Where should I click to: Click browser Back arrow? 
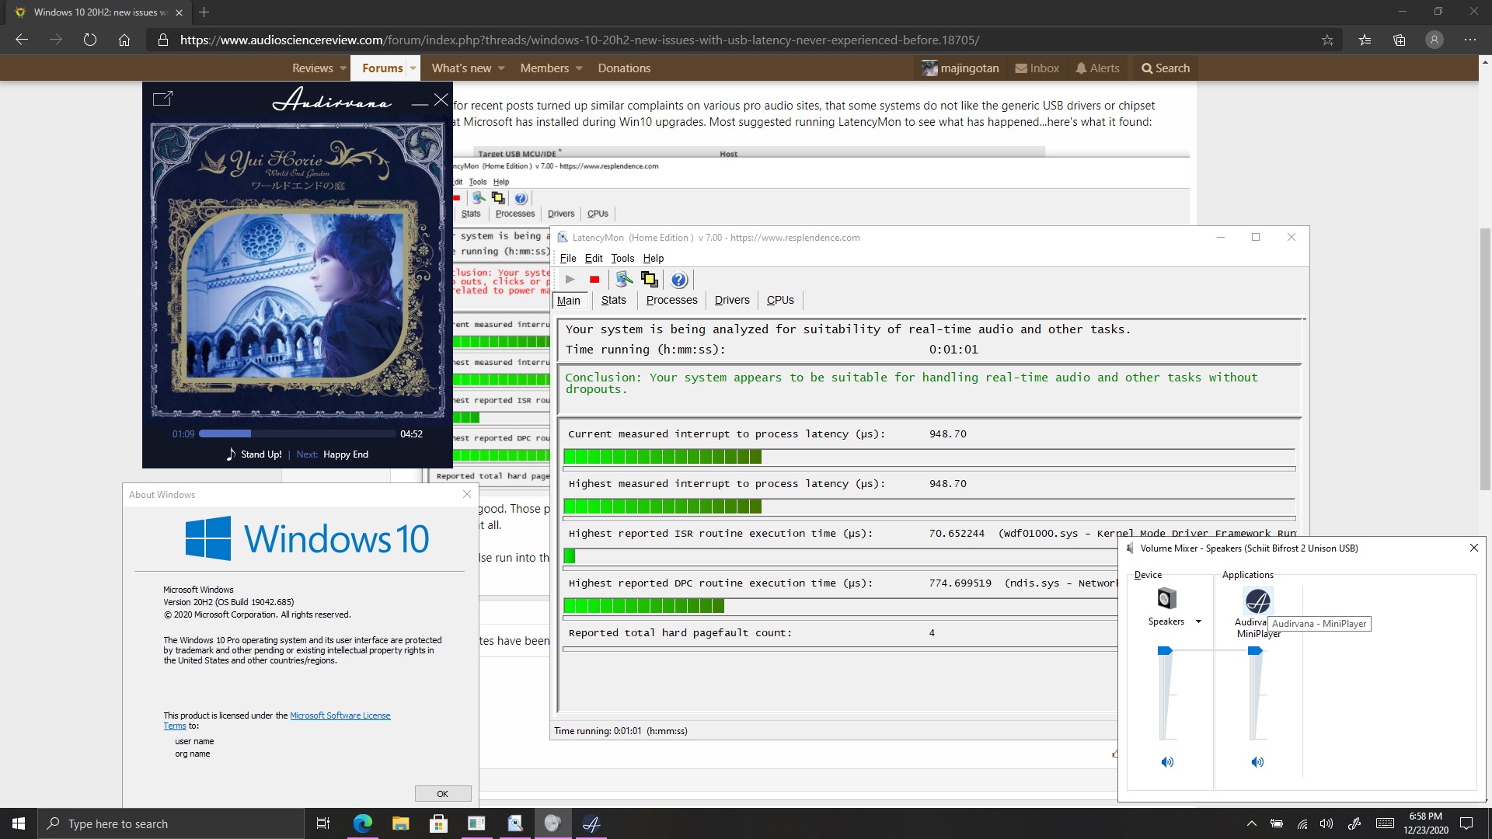click(x=22, y=40)
